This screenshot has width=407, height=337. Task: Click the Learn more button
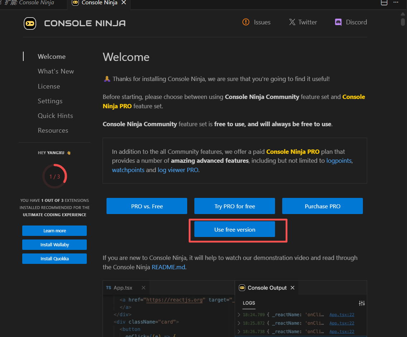(x=55, y=231)
